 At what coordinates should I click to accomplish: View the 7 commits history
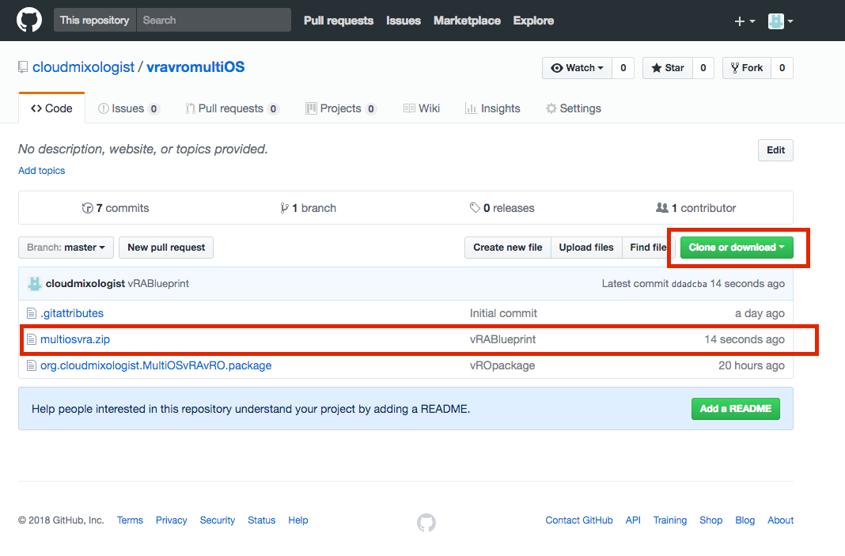pyautogui.click(x=116, y=208)
